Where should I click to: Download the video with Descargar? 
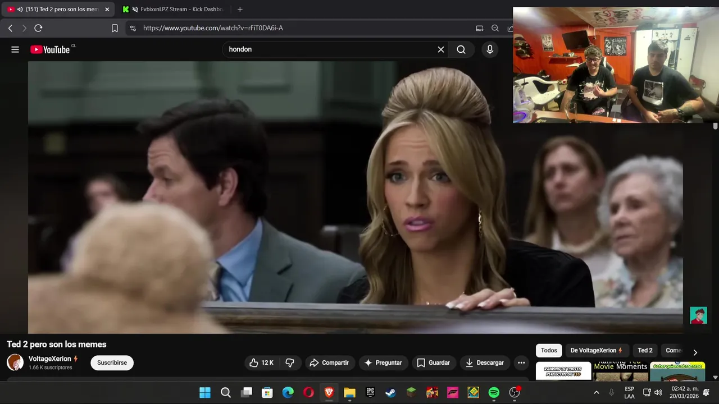pos(485,362)
